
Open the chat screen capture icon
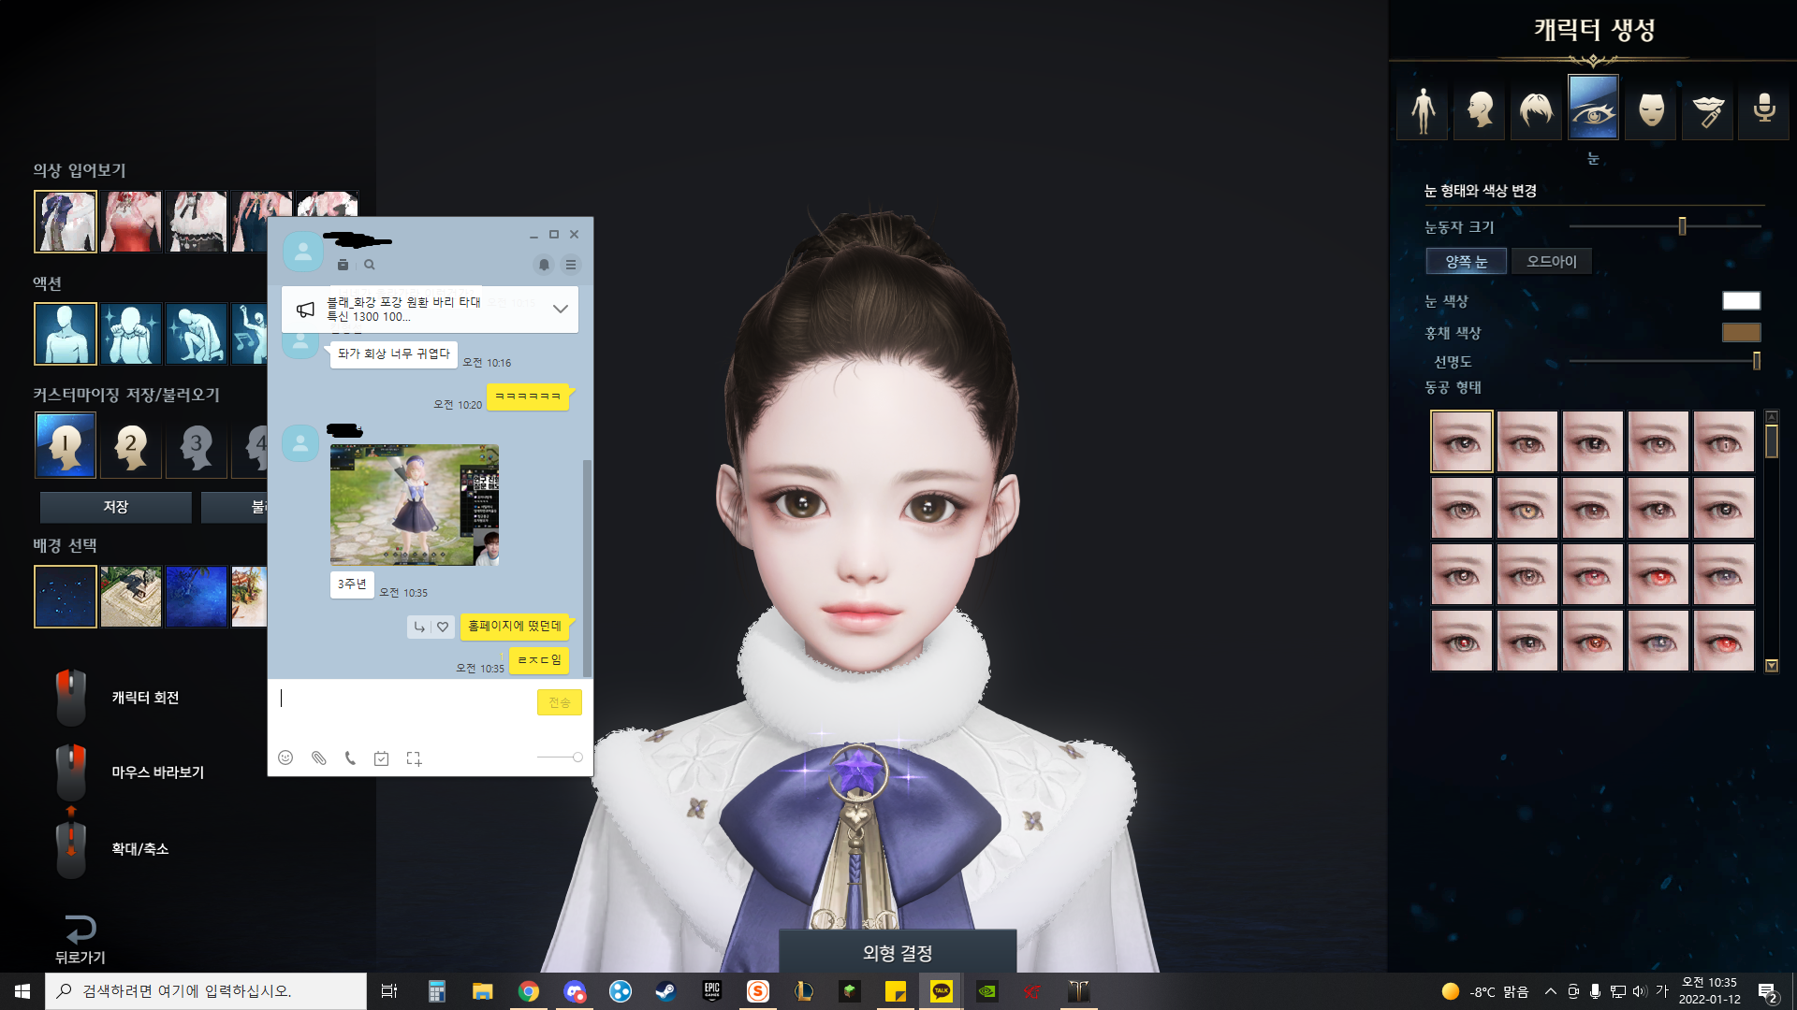(414, 758)
